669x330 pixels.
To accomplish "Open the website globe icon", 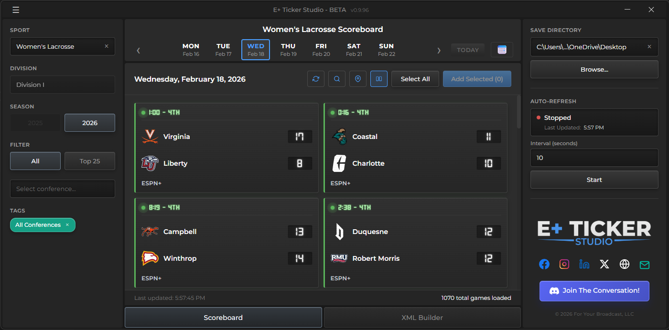I will [x=625, y=264].
